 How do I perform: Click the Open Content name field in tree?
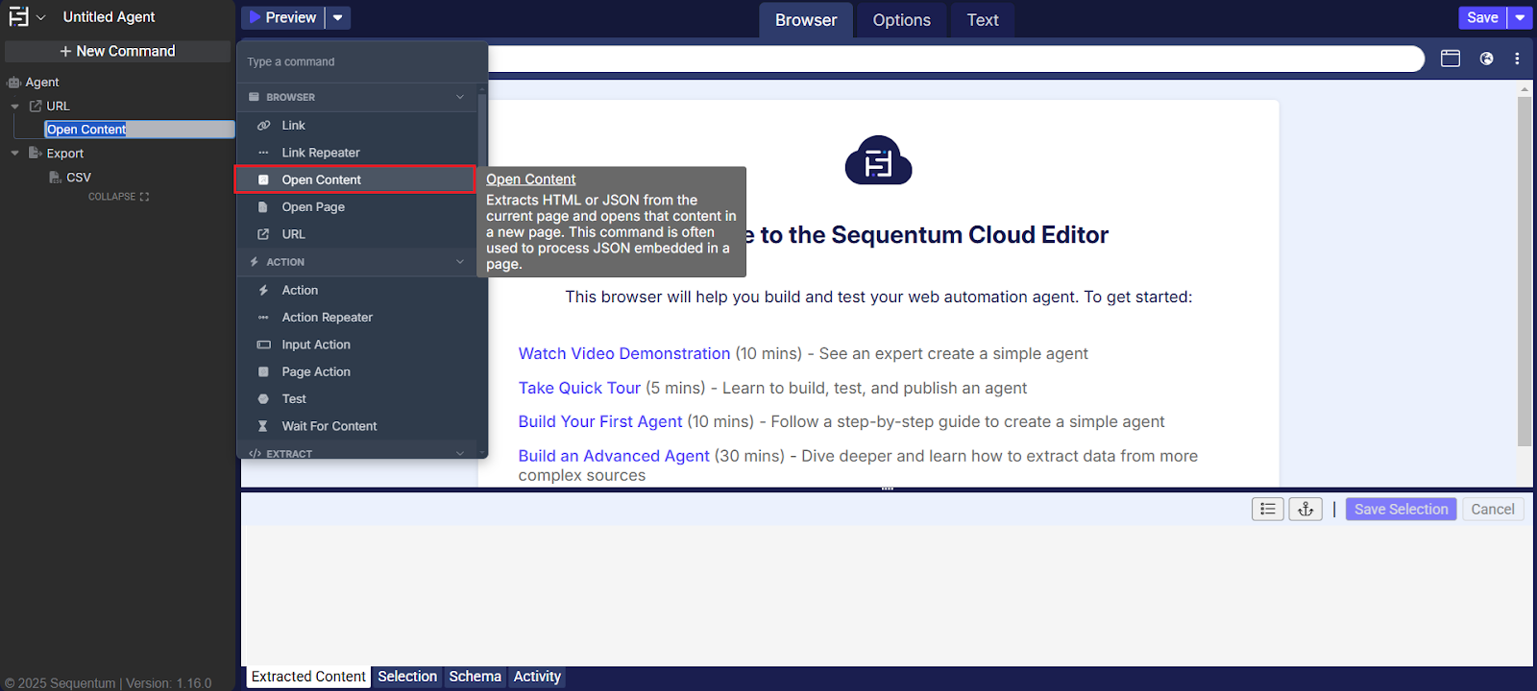click(x=139, y=130)
